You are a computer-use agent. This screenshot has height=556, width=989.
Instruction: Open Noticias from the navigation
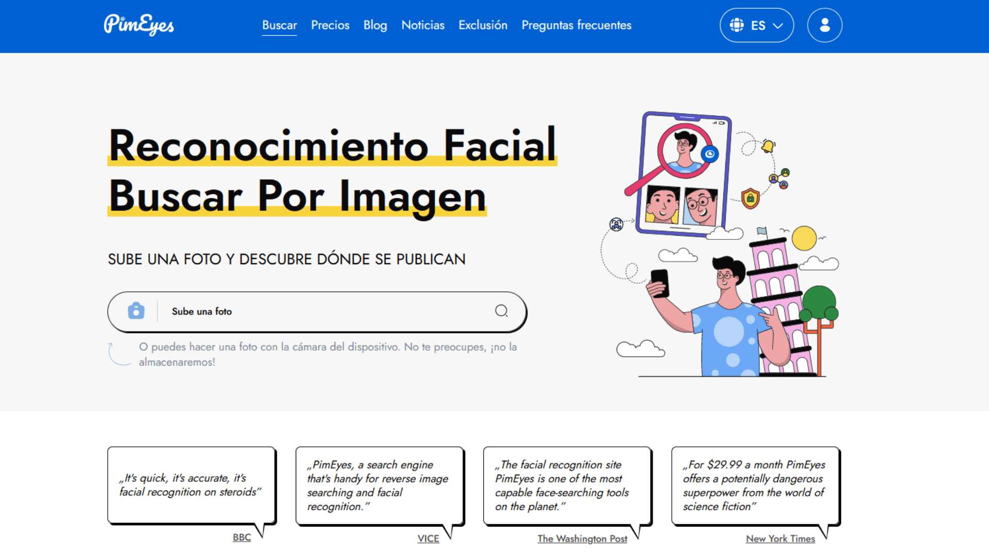click(x=423, y=25)
